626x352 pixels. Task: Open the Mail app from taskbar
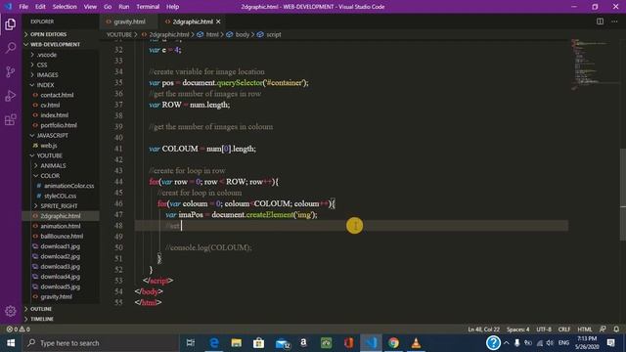point(282,343)
